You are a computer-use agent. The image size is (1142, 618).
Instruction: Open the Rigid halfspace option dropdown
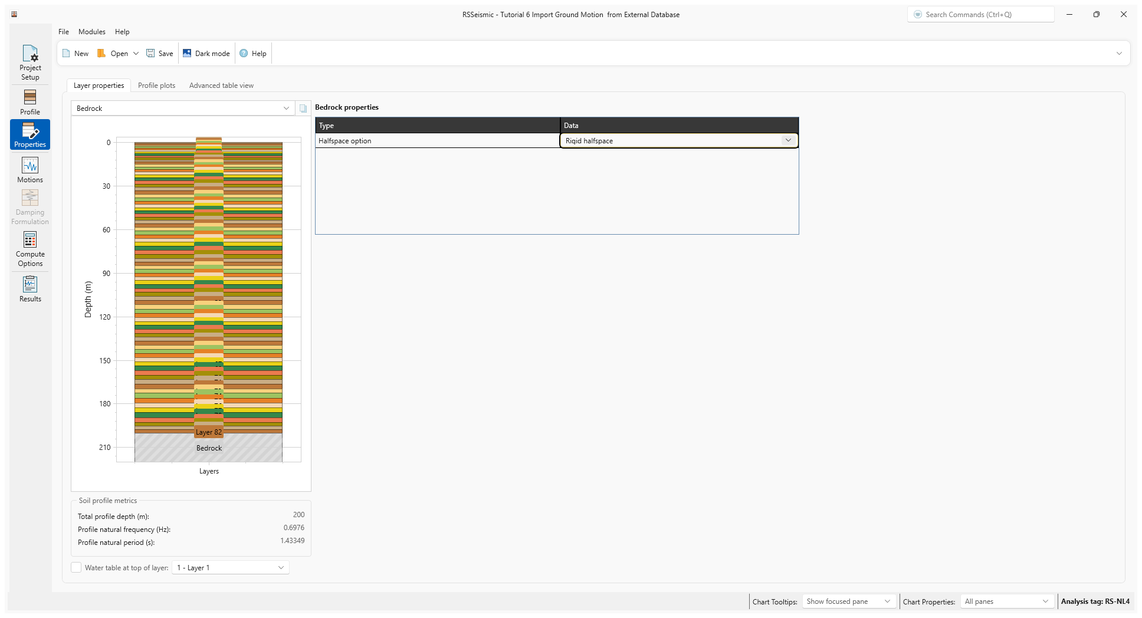tap(787, 140)
